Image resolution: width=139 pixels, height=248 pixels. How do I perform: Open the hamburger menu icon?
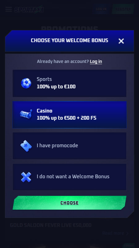click(9, 9)
